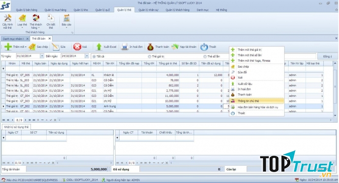Expand the Báo cáo dropdown arrow
339x183 pixels.
point(67,28)
